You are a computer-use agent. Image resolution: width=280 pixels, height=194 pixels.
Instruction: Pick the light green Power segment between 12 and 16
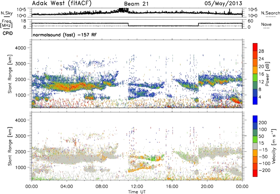click(255, 78)
